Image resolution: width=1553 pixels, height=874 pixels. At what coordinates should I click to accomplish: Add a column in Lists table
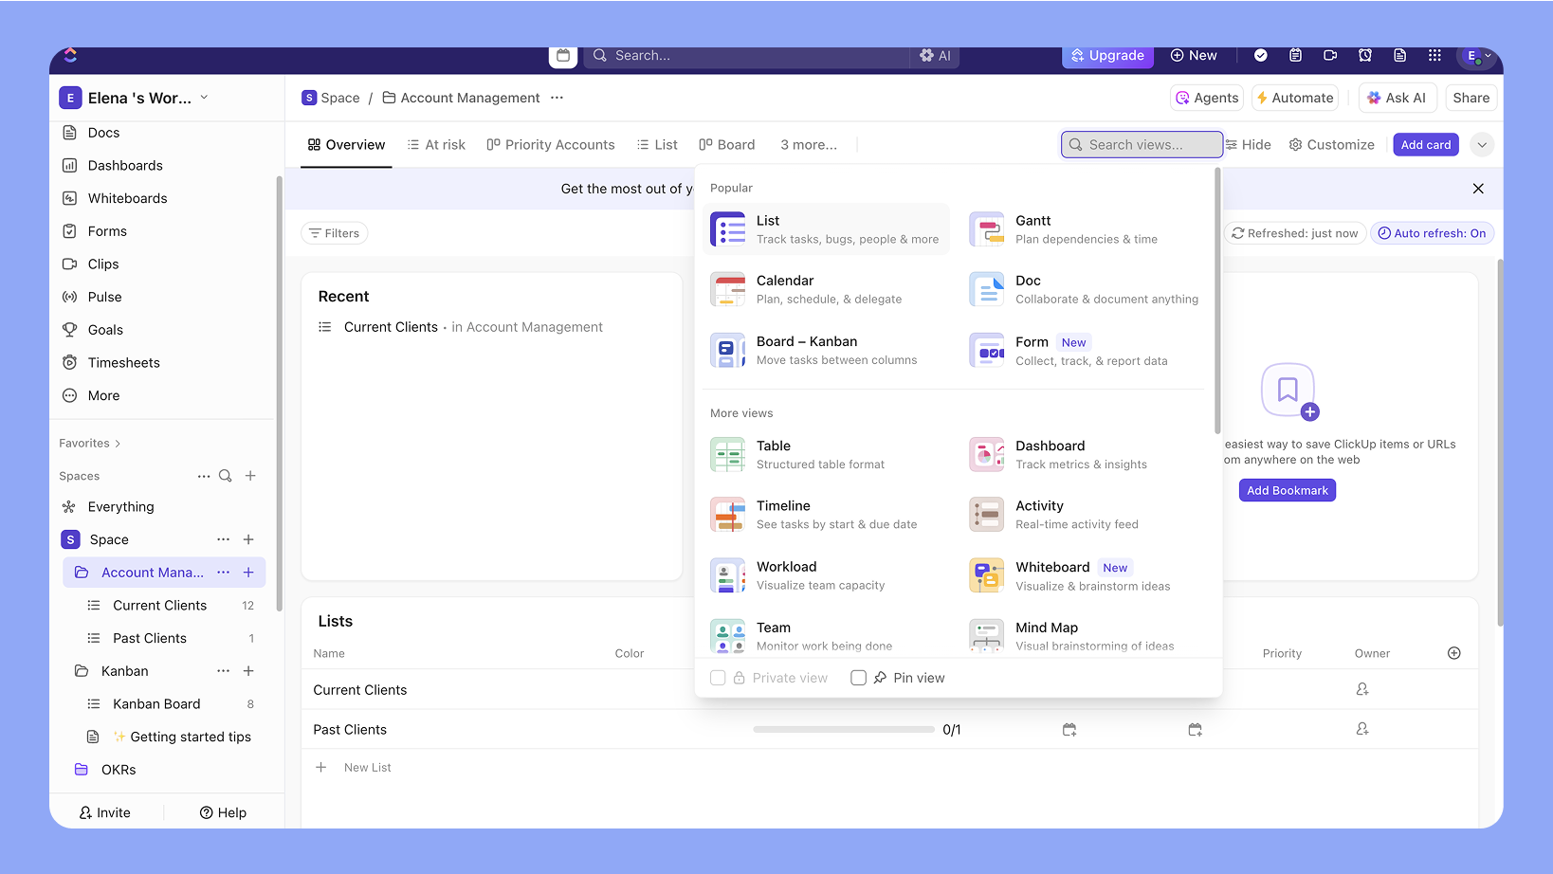1454,653
